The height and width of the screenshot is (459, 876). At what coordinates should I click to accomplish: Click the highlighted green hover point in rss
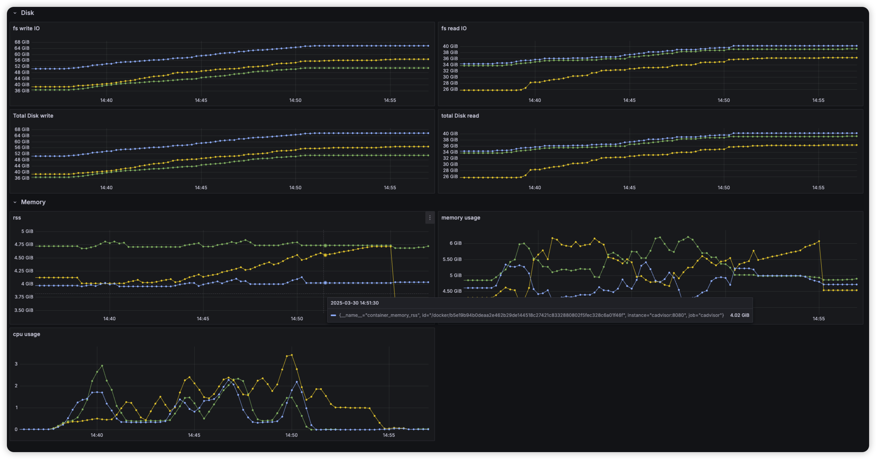[325, 246]
